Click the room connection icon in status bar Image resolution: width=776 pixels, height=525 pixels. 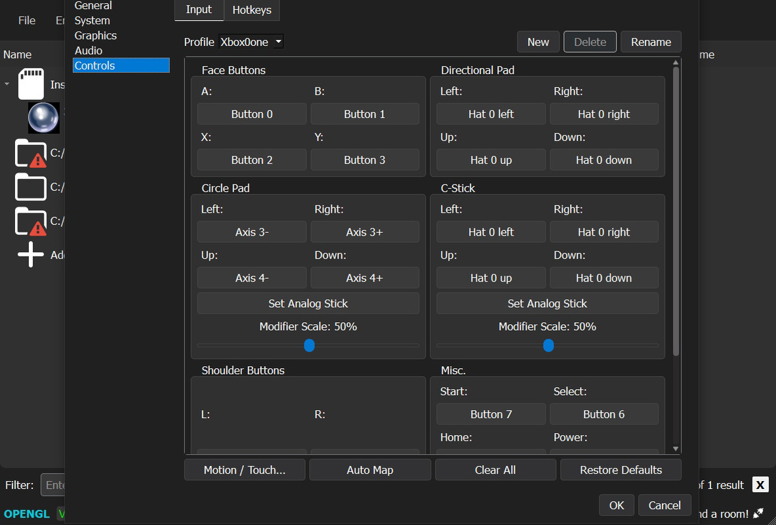[x=758, y=514]
